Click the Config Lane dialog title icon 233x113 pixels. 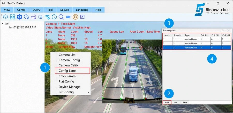pos(164,31)
